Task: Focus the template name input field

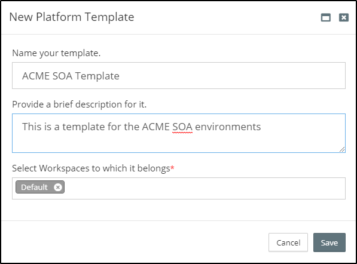Action: 179,76
